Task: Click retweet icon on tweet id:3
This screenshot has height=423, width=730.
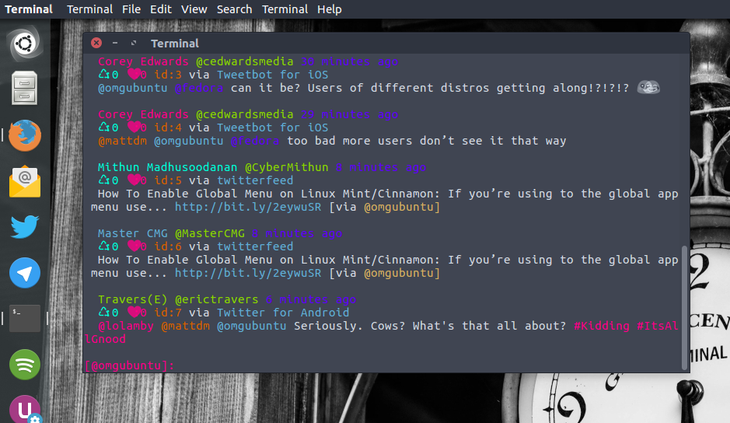Action: tap(103, 74)
